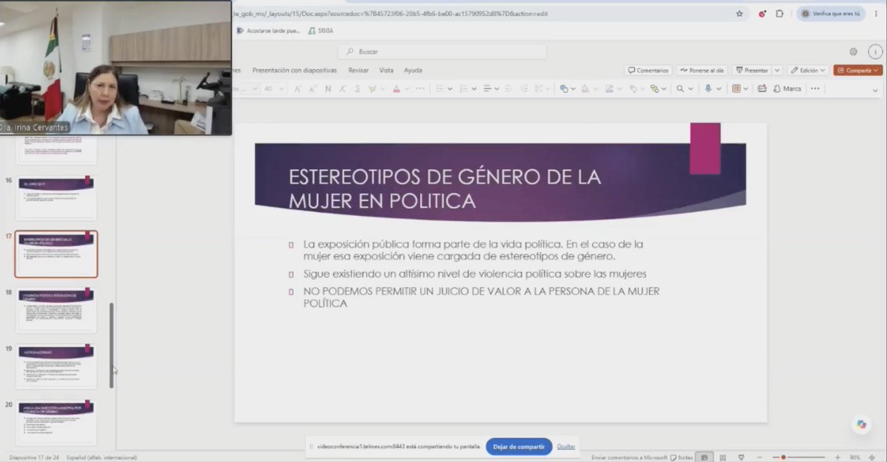Click the 90% zoom level
This screenshot has height=462, width=887.
854,458
